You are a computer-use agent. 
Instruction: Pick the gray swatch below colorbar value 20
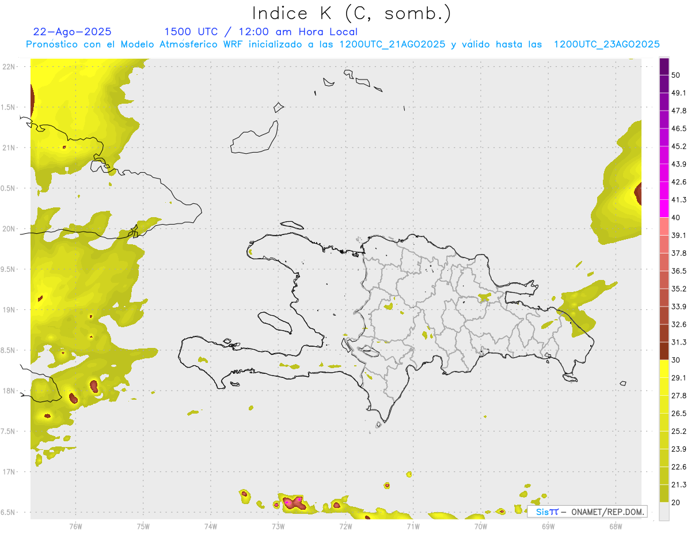coord(664,512)
